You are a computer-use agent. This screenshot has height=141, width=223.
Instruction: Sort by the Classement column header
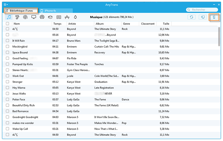148,24
